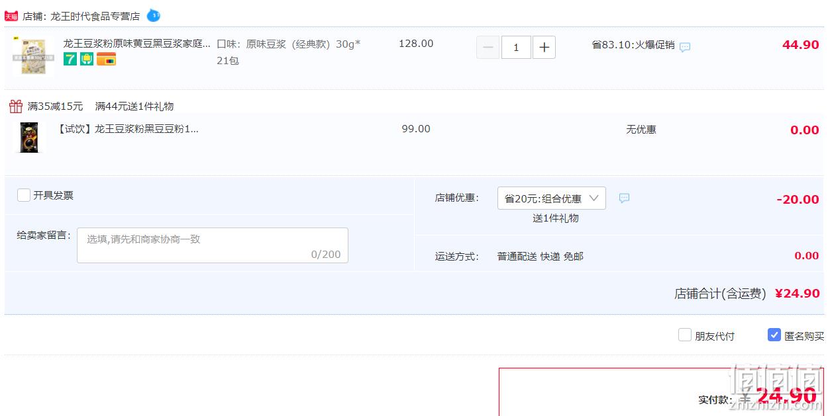Click the 口味: 原味豆浆 (经典款) flavor text
Viewport: 828px width, 416px height.
289,52
